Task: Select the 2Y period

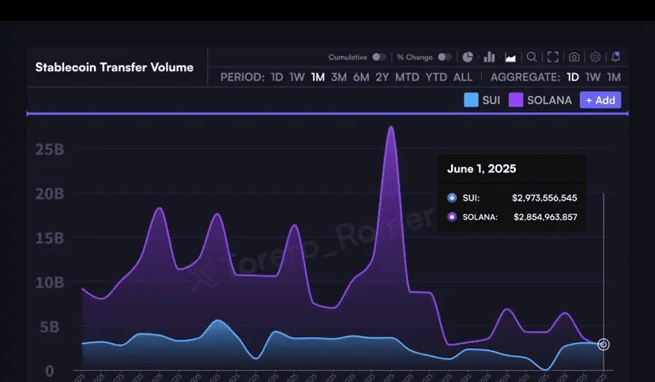Action: tap(382, 77)
